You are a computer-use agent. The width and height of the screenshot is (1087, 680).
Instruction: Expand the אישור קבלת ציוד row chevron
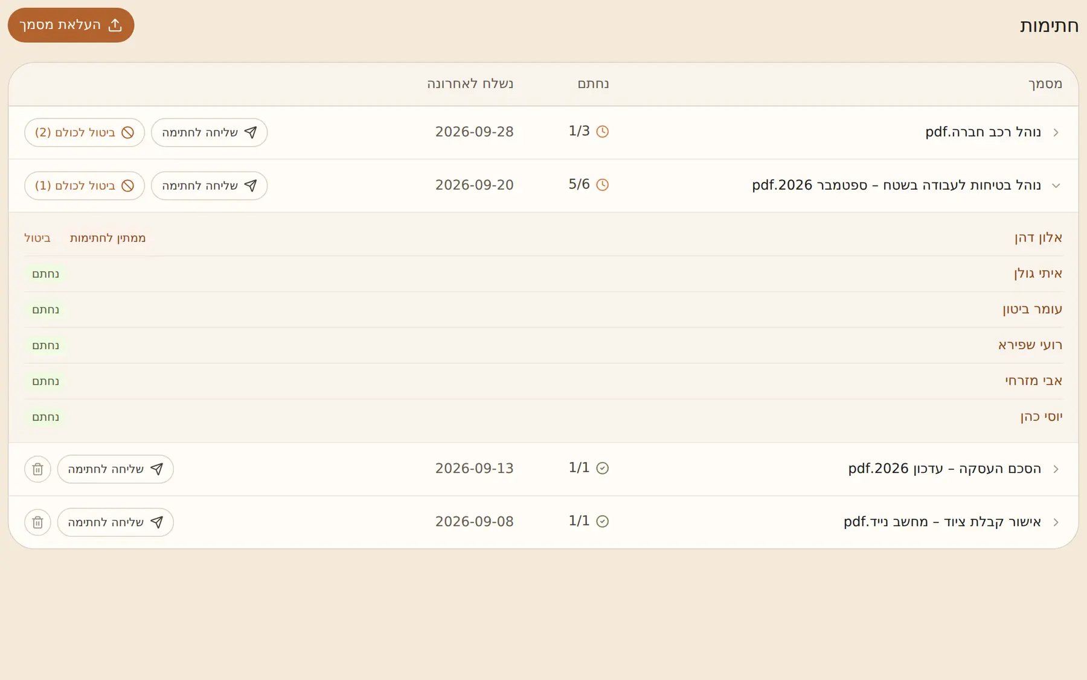[x=1056, y=522]
